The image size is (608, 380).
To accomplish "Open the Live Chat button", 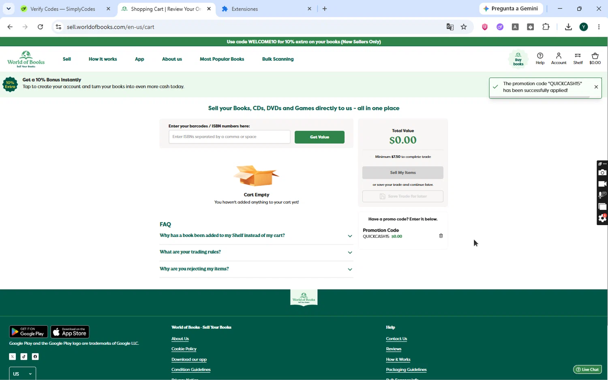I will [587, 369].
